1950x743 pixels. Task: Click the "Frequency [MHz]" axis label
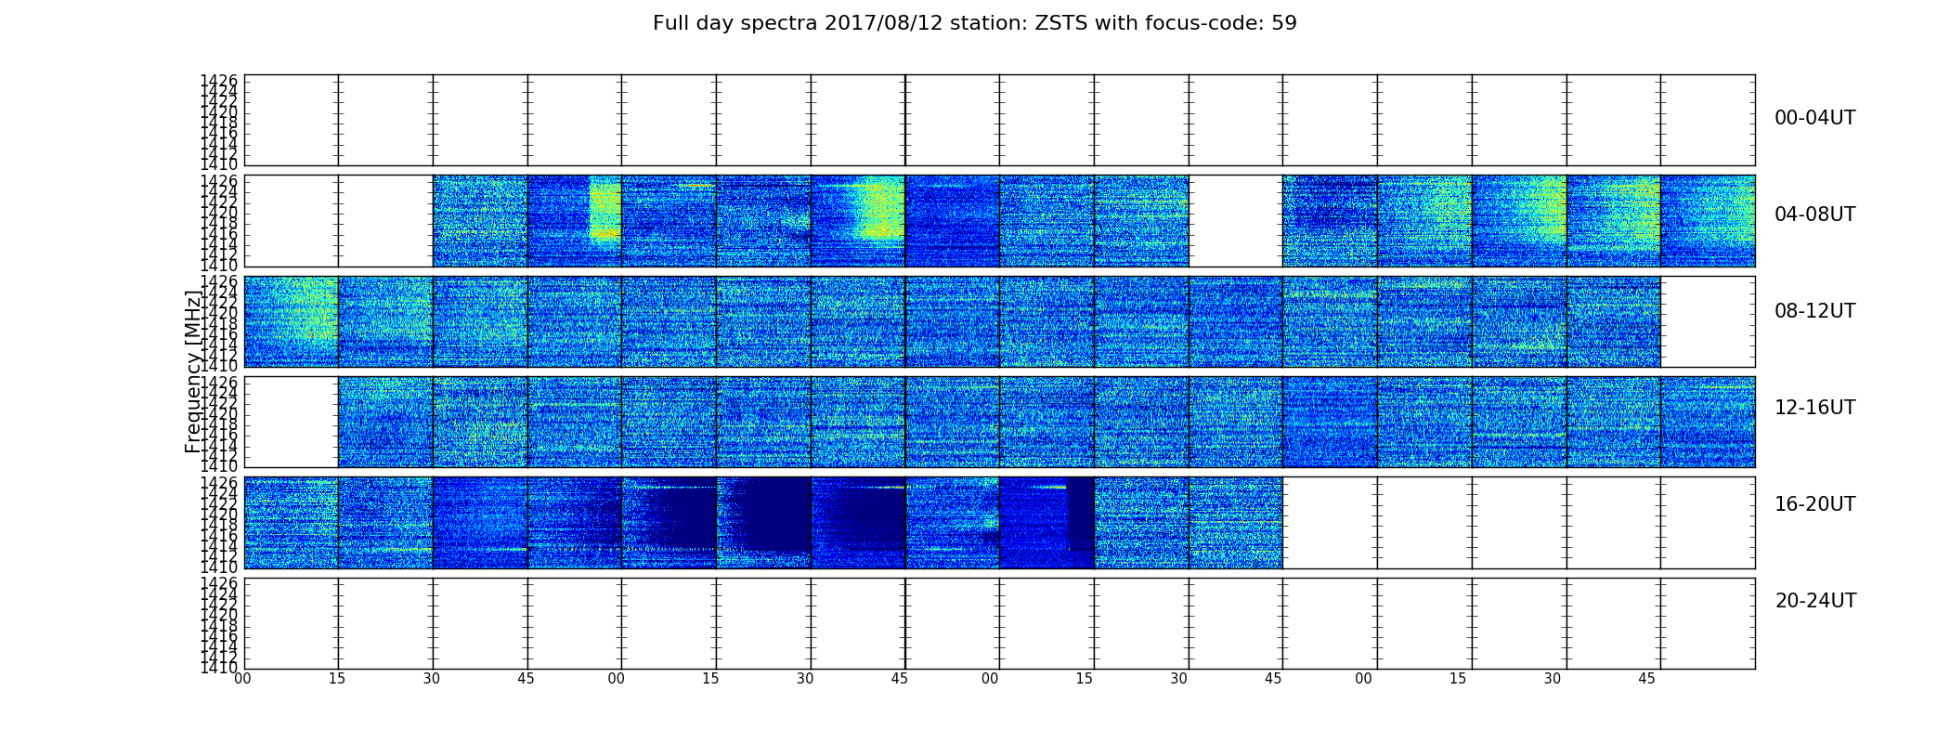click(x=192, y=371)
